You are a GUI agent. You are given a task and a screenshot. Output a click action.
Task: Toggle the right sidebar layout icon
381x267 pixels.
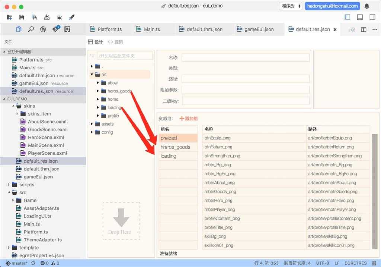(372, 17)
